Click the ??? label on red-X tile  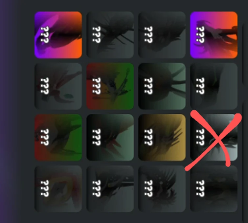200,137
